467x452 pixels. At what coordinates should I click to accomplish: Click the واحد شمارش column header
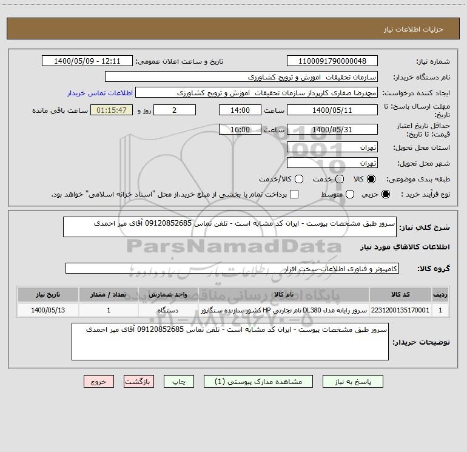pos(168,294)
